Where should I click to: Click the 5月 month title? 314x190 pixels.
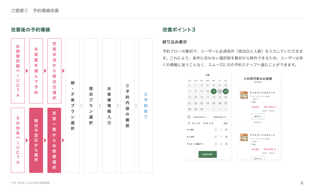click(207, 75)
